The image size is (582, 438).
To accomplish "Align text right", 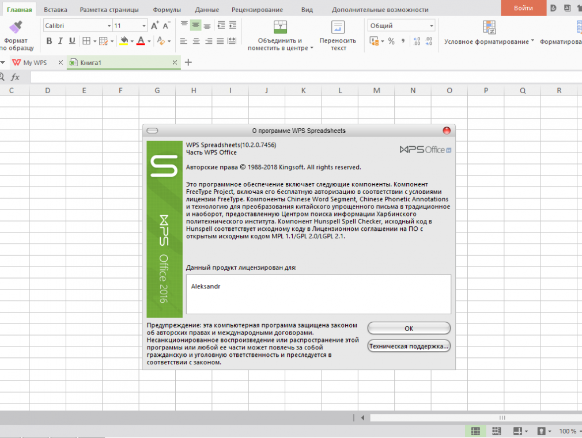I will (209, 41).
